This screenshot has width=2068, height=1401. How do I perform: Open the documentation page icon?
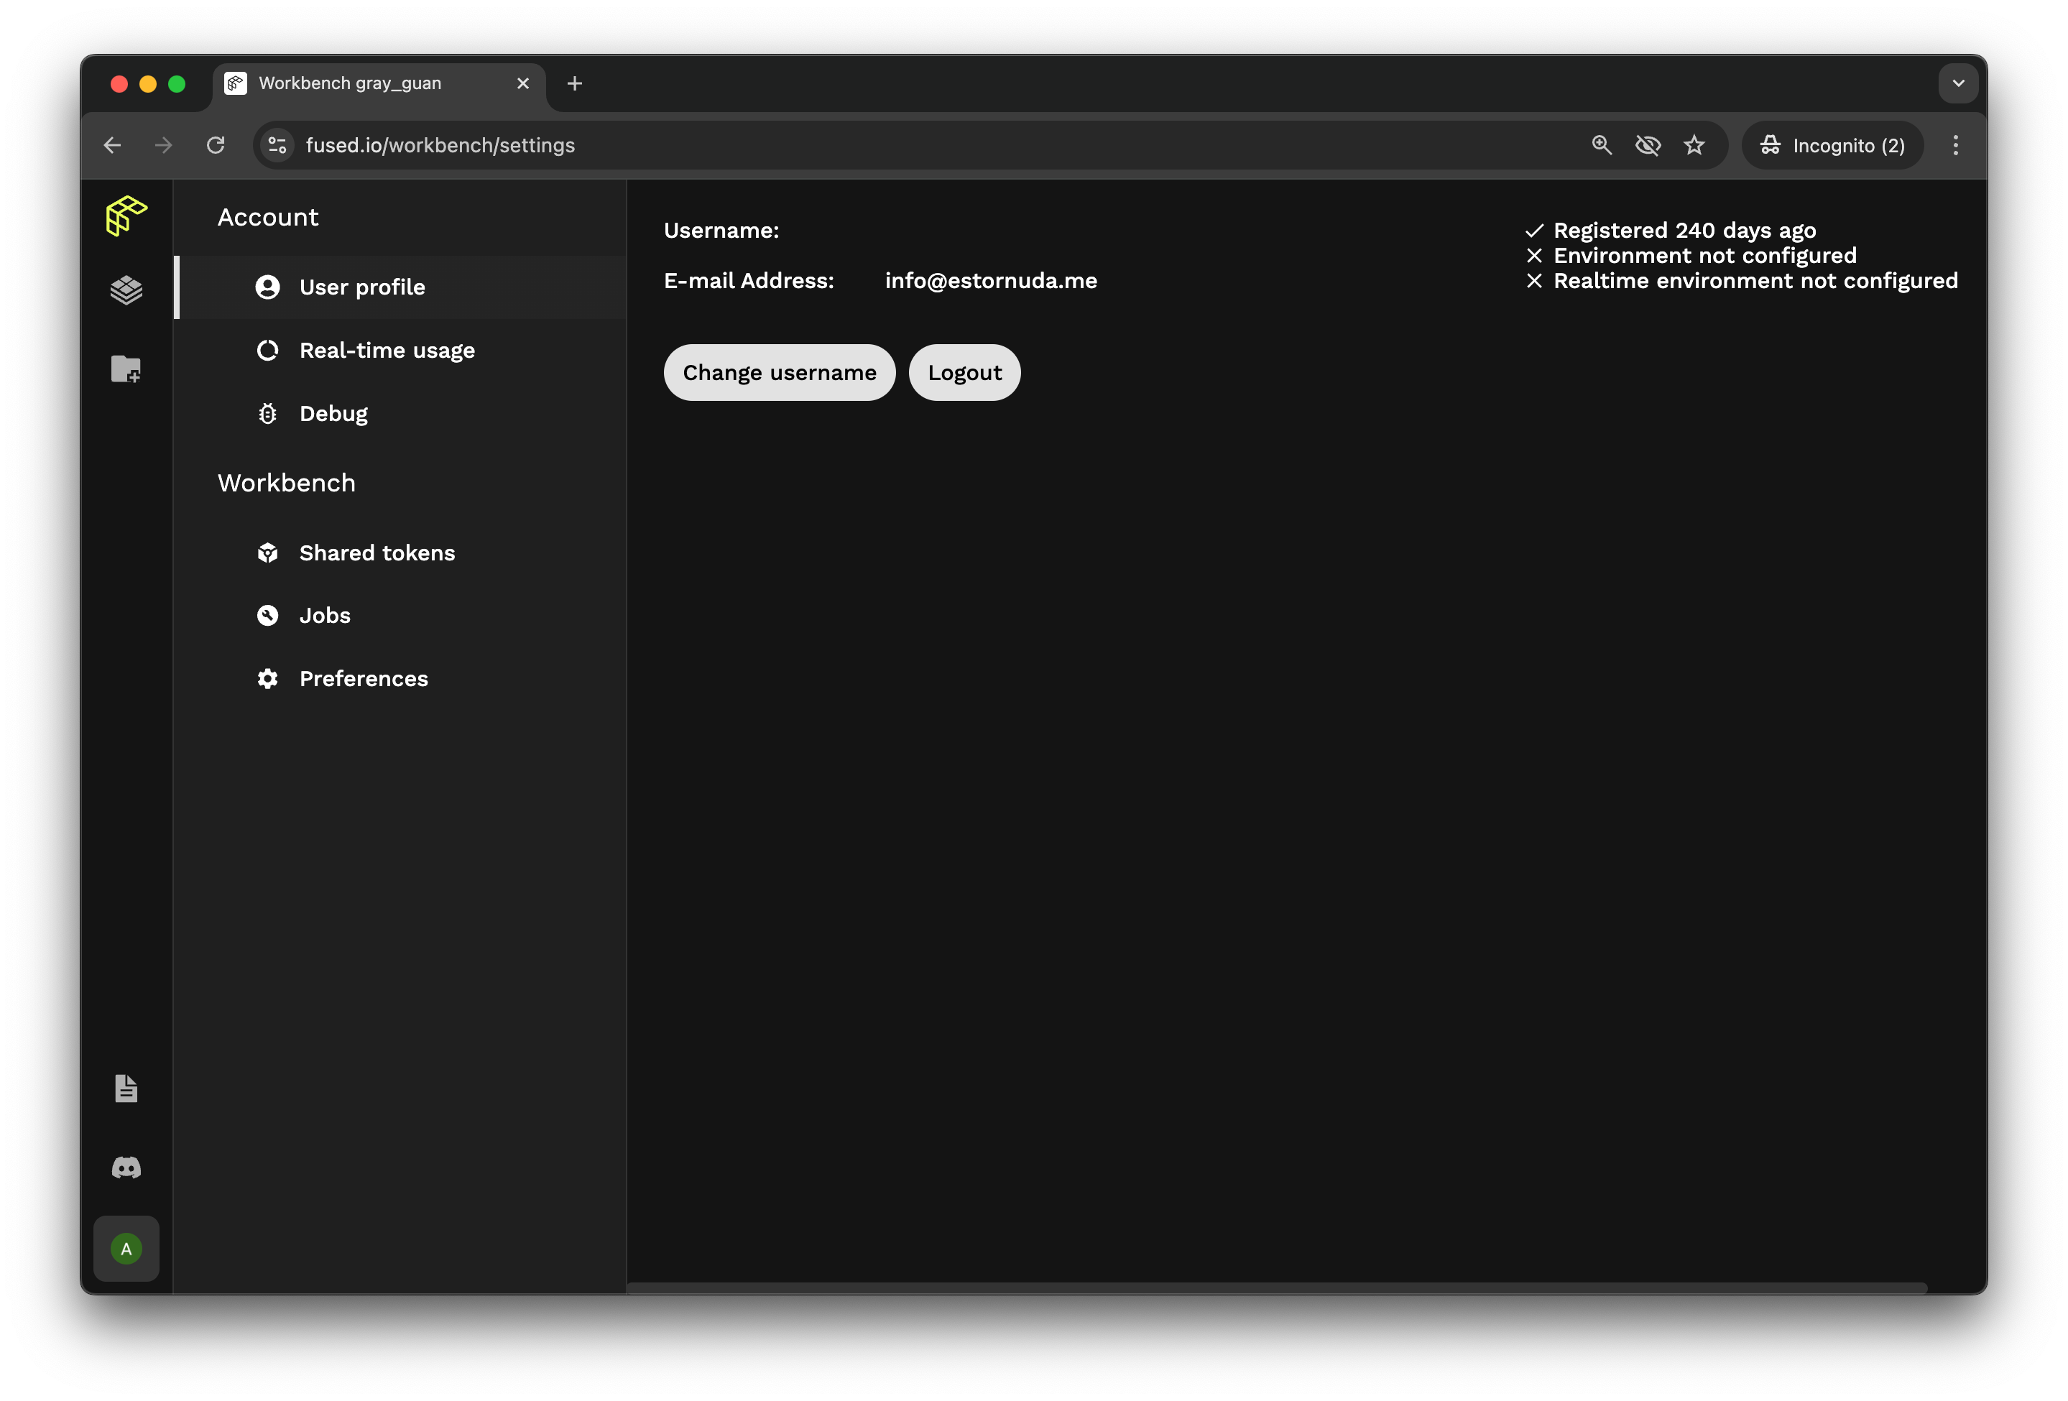[126, 1088]
